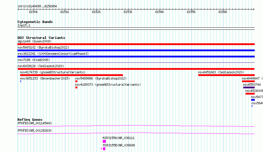Open the nsv4174739 (gnomADStructuralVariants) label

(x=53, y=72)
